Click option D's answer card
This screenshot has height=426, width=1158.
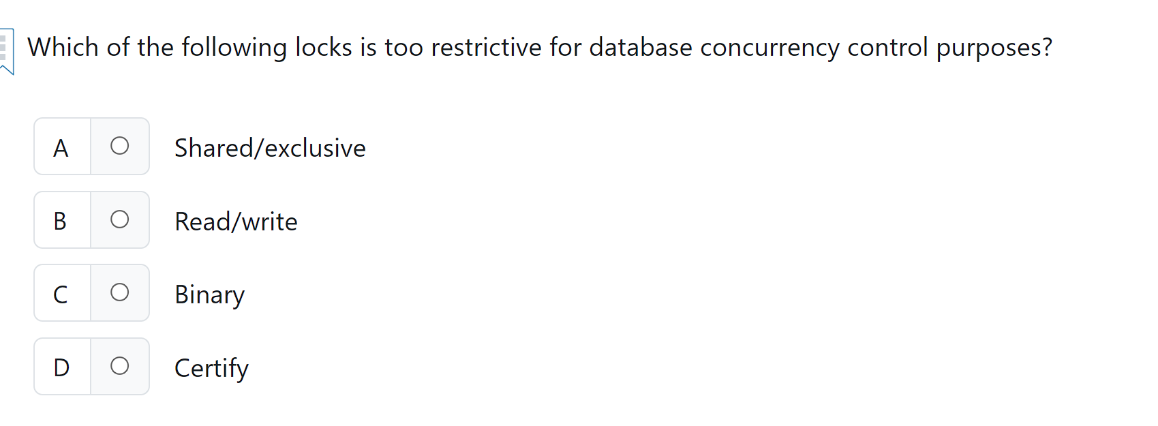(91, 366)
